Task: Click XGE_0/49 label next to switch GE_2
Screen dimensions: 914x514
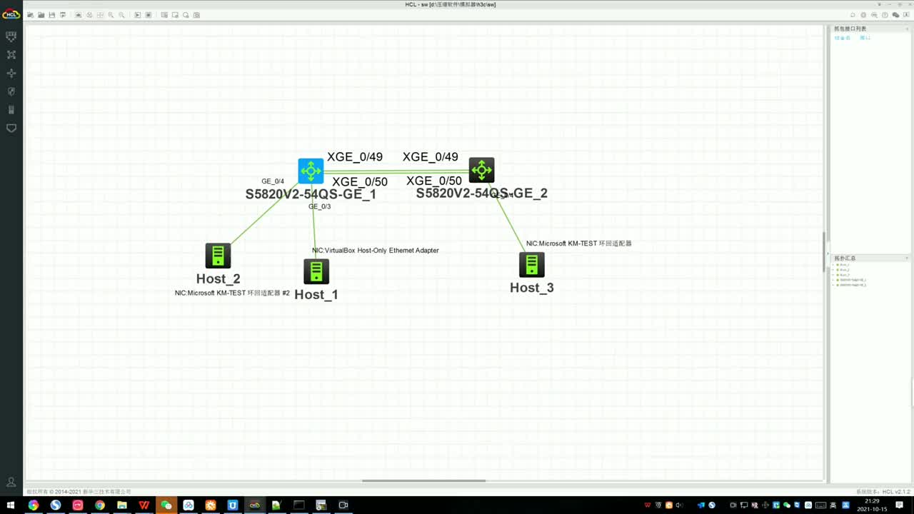Action: point(431,157)
